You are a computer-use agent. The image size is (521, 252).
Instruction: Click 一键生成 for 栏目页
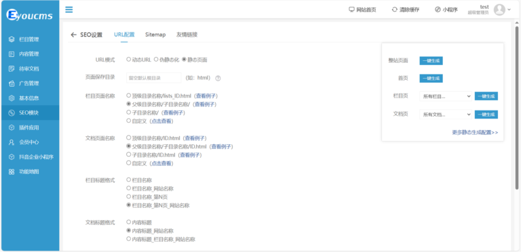click(x=486, y=96)
